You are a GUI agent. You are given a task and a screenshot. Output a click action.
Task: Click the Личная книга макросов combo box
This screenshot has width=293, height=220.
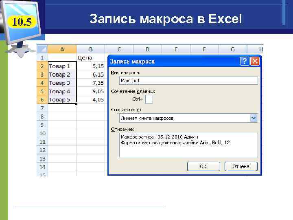coord(188,118)
